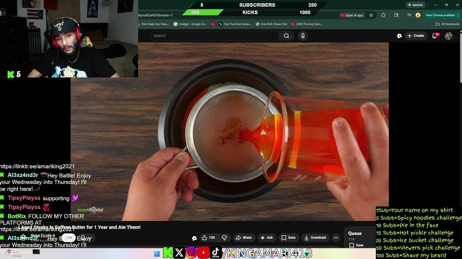This screenshot has width=462, height=259.
Task: Click the Queue heading text
Action: coord(355,233)
